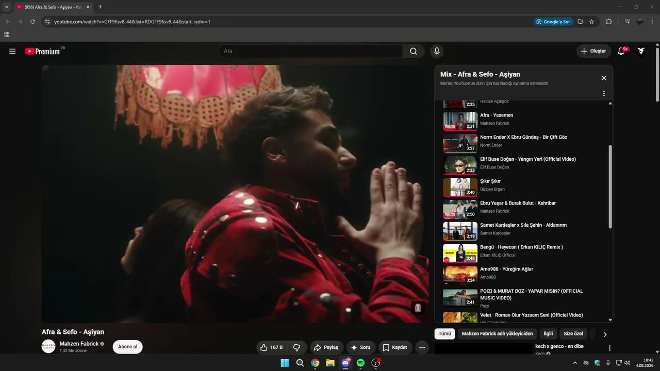
Task: Go back in browser history
Action: pos(8,22)
